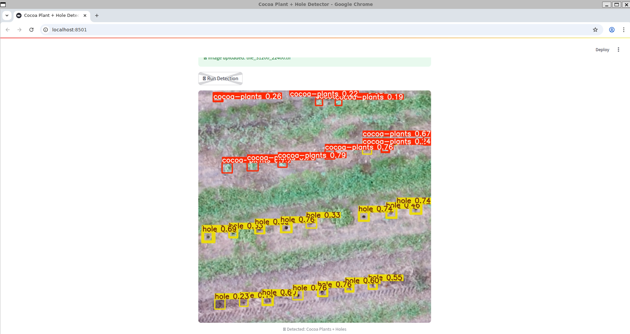Maximize the Chrome window
Image resolution: width=630 pixels, height=334 pixels.
(616, 5)
